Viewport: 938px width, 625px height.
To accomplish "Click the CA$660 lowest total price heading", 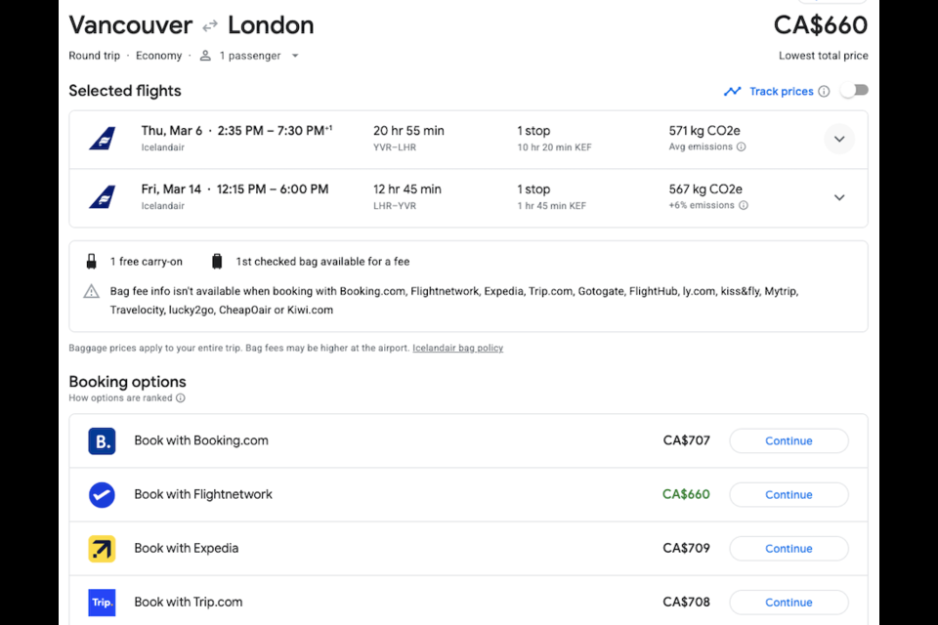I will (x=820, y=25).
